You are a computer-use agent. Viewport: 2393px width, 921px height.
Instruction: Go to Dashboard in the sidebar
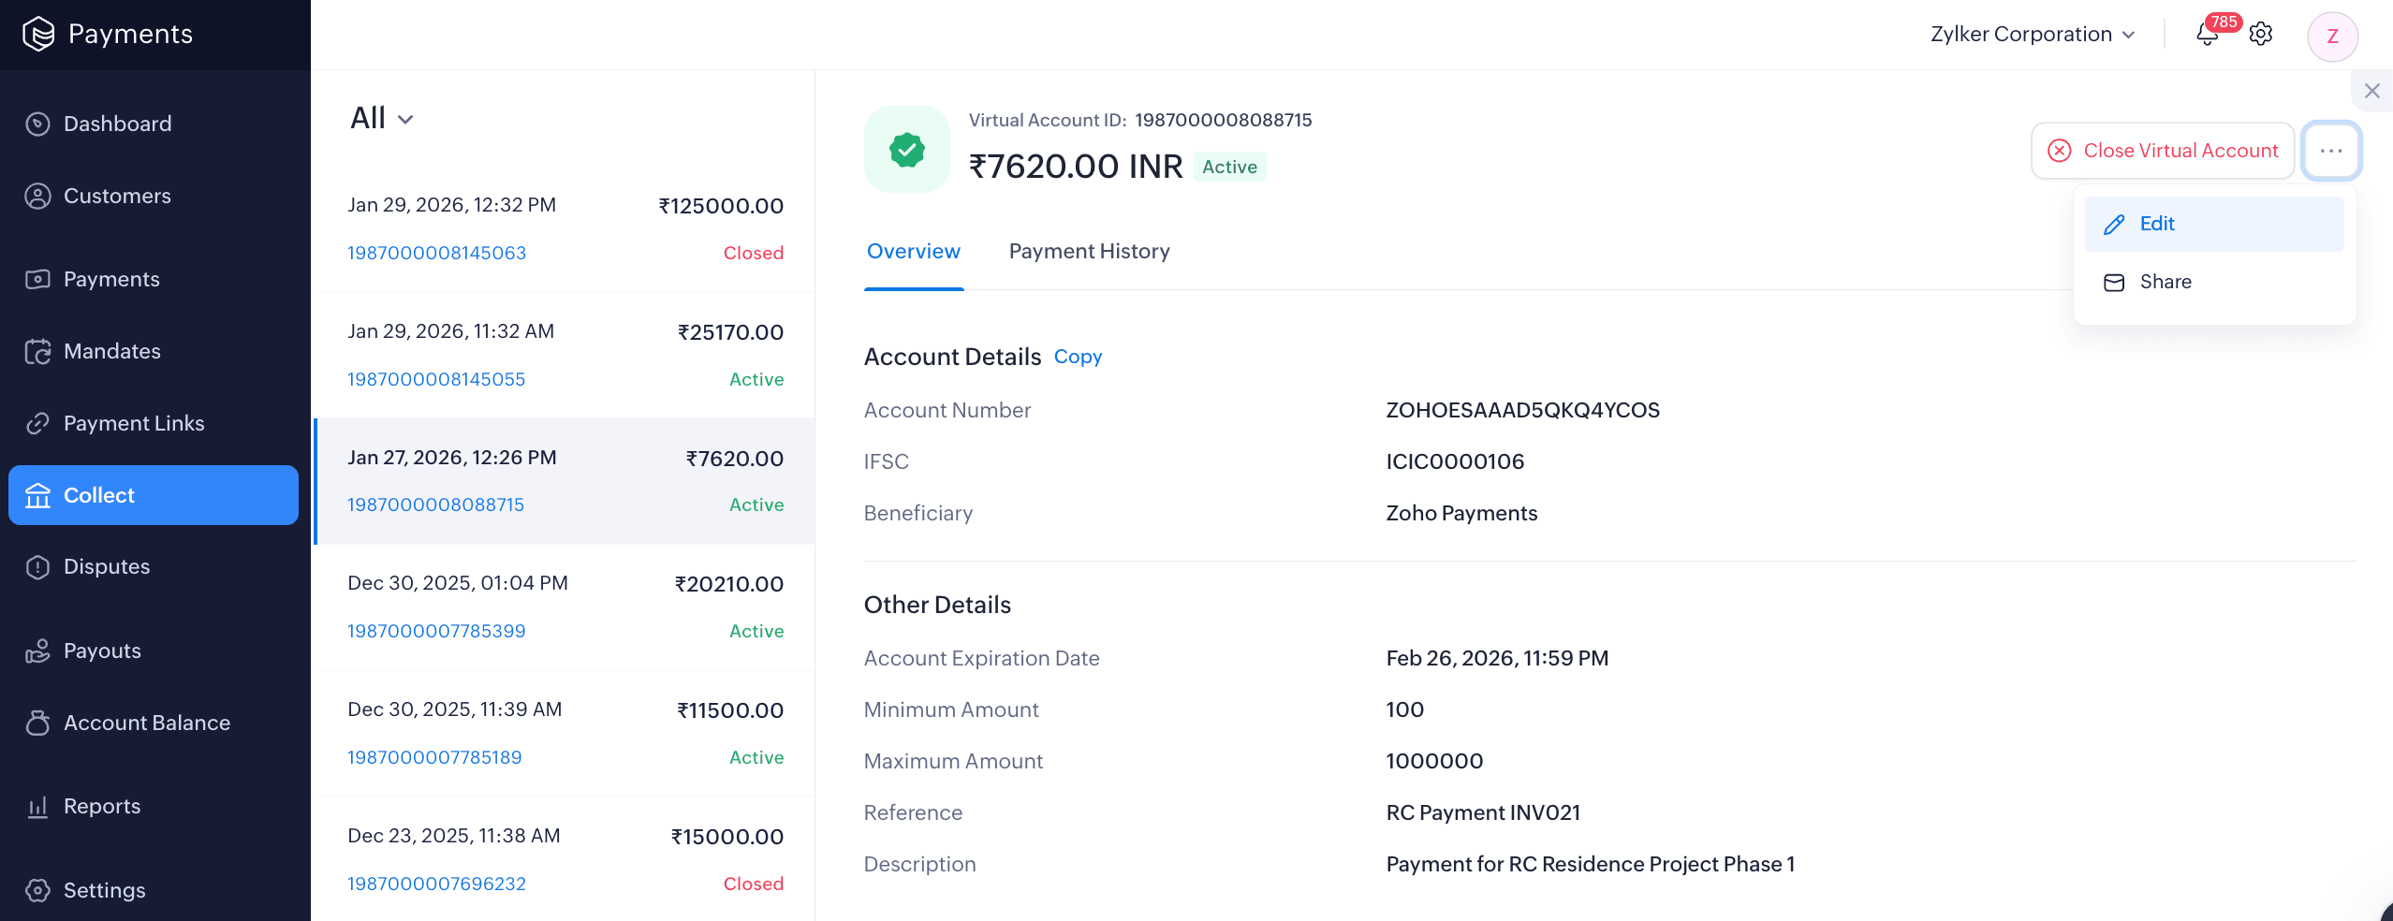point(117,124)
